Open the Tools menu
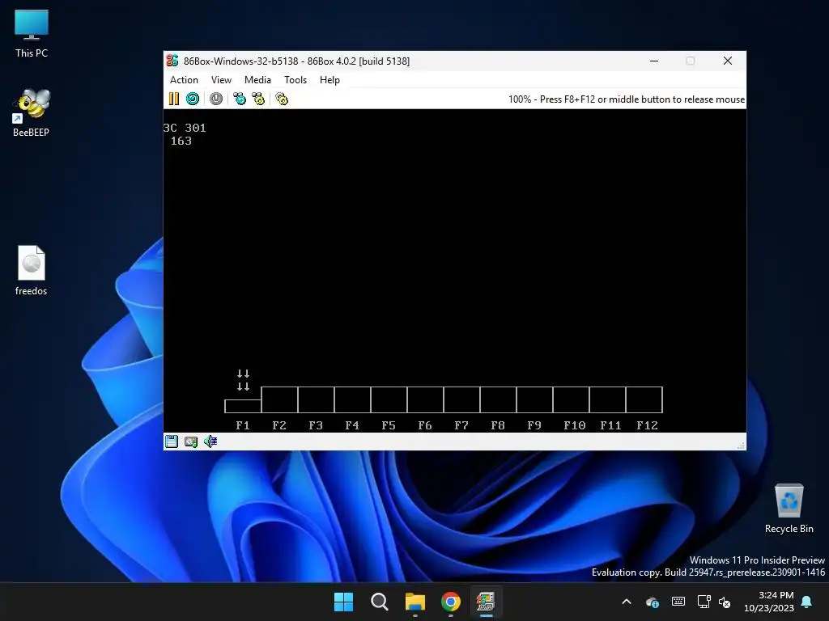The height and width of the screenshot is (621, 829). [295, 80]
